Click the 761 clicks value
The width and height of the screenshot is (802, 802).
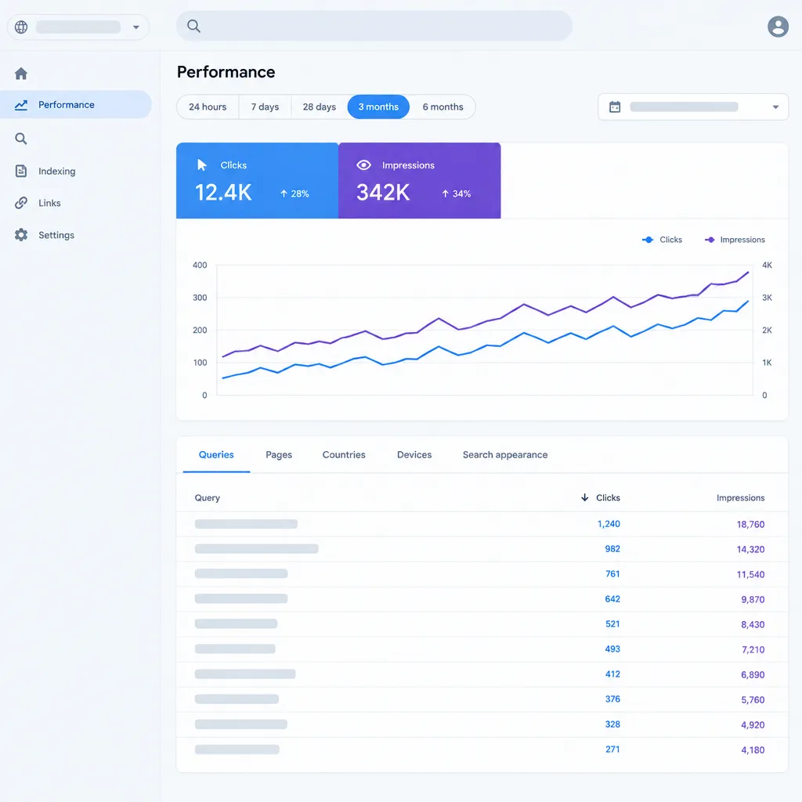tap(612, 574)
